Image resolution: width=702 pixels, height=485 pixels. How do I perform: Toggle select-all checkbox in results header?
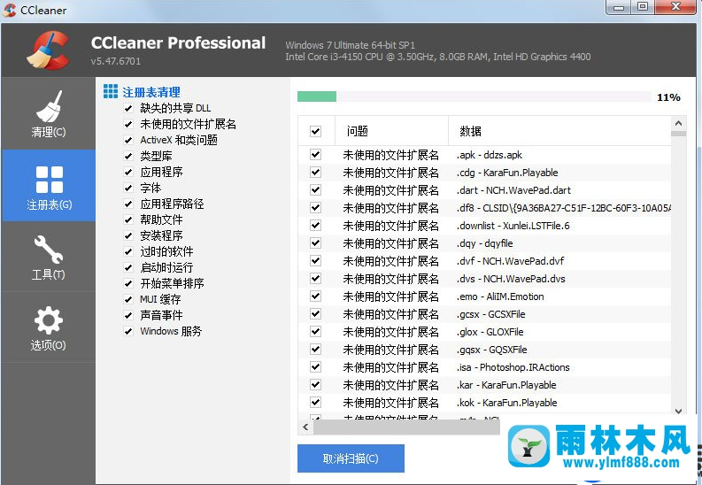click(316, 131)
